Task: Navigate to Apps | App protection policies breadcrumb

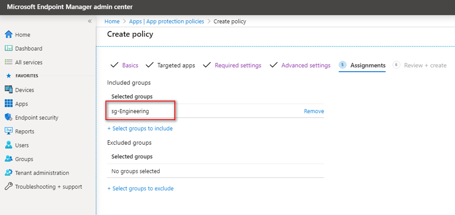Action: pyautogui.click(x=167, y=22)
